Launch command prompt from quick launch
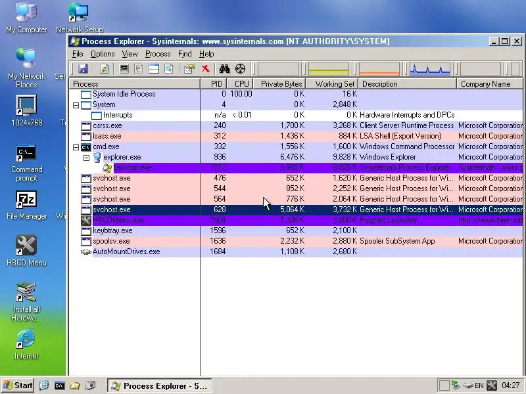The height and width of the screenshot is (394, 526). click(59, 385)
